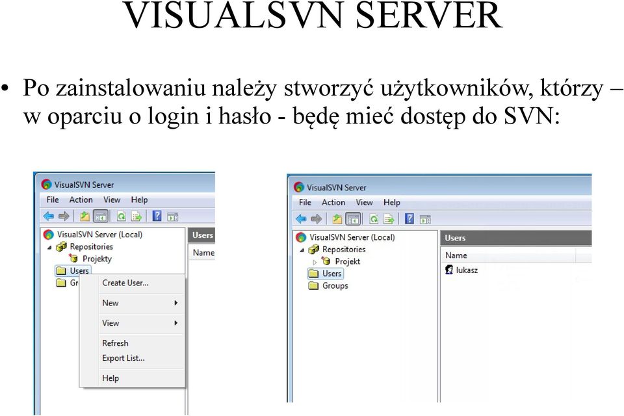
Task: Toggle console tree icon in right window toolbar
Action: (x=354, y=219)
